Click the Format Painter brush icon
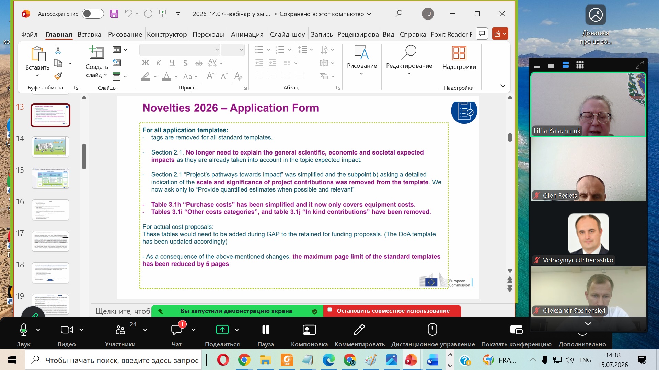 click(x=58, y=76)
